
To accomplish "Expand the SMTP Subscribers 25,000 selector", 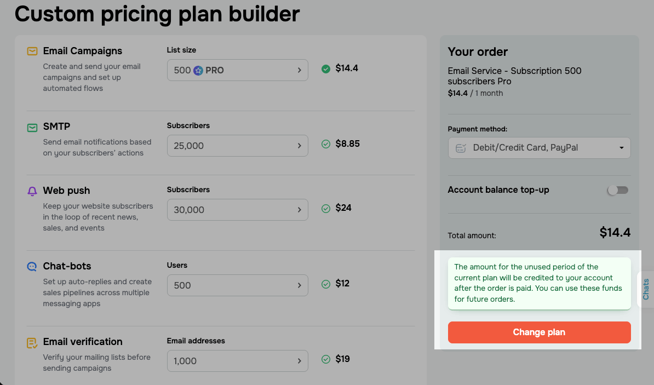I will [237, 146].
